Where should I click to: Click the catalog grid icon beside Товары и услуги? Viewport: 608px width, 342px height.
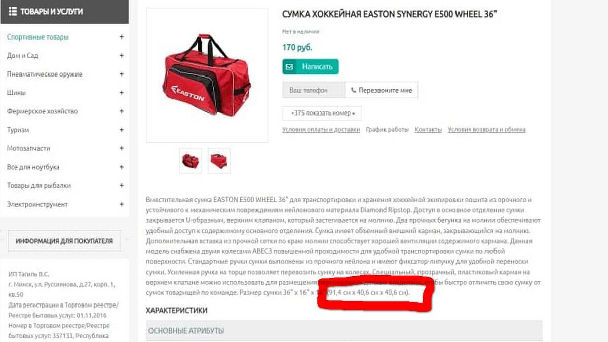[13, 11]
